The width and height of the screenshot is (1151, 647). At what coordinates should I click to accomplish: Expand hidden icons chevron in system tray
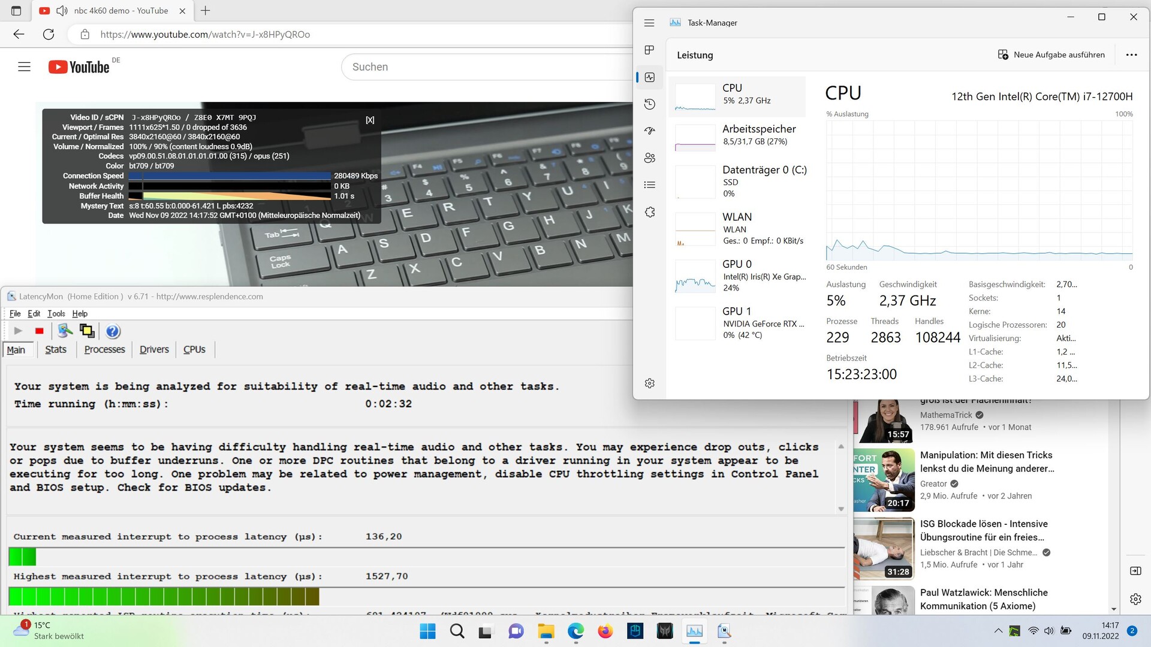999,631
